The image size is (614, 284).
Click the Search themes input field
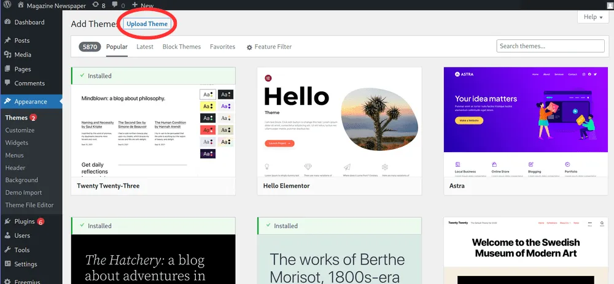[550, 46]
